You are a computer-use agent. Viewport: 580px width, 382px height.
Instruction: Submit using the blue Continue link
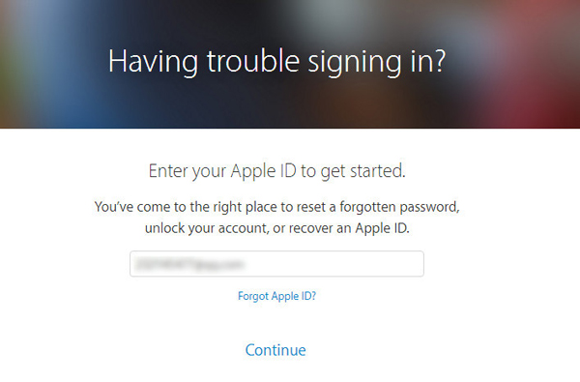(x=275, y=350)
